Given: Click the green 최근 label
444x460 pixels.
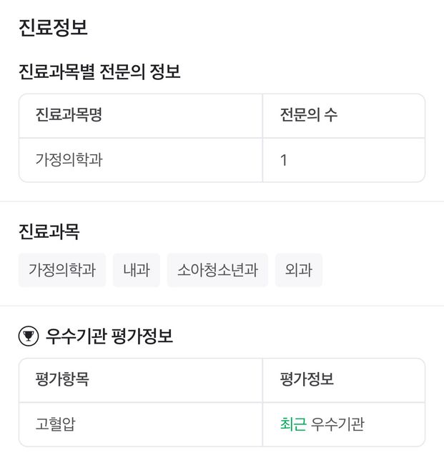Looking at the screenshot, I should pos(293,424).
